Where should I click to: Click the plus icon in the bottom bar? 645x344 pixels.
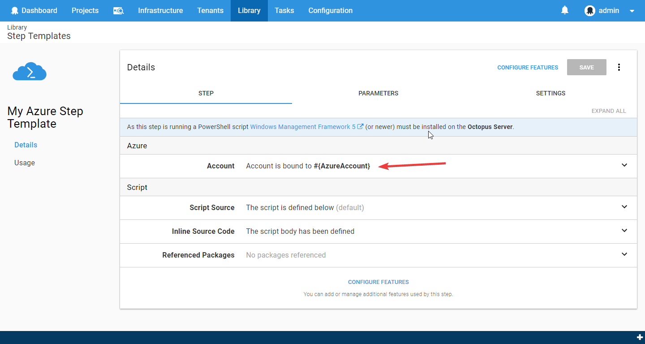pyautogui.click(x=640, y=337)
